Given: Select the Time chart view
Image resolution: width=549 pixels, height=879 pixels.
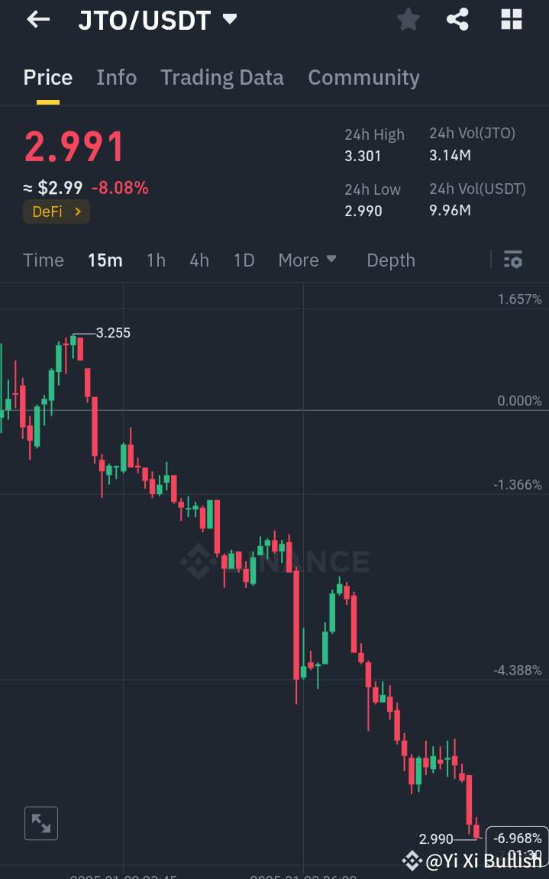Looking at the screenshot, I should [44, 260].
